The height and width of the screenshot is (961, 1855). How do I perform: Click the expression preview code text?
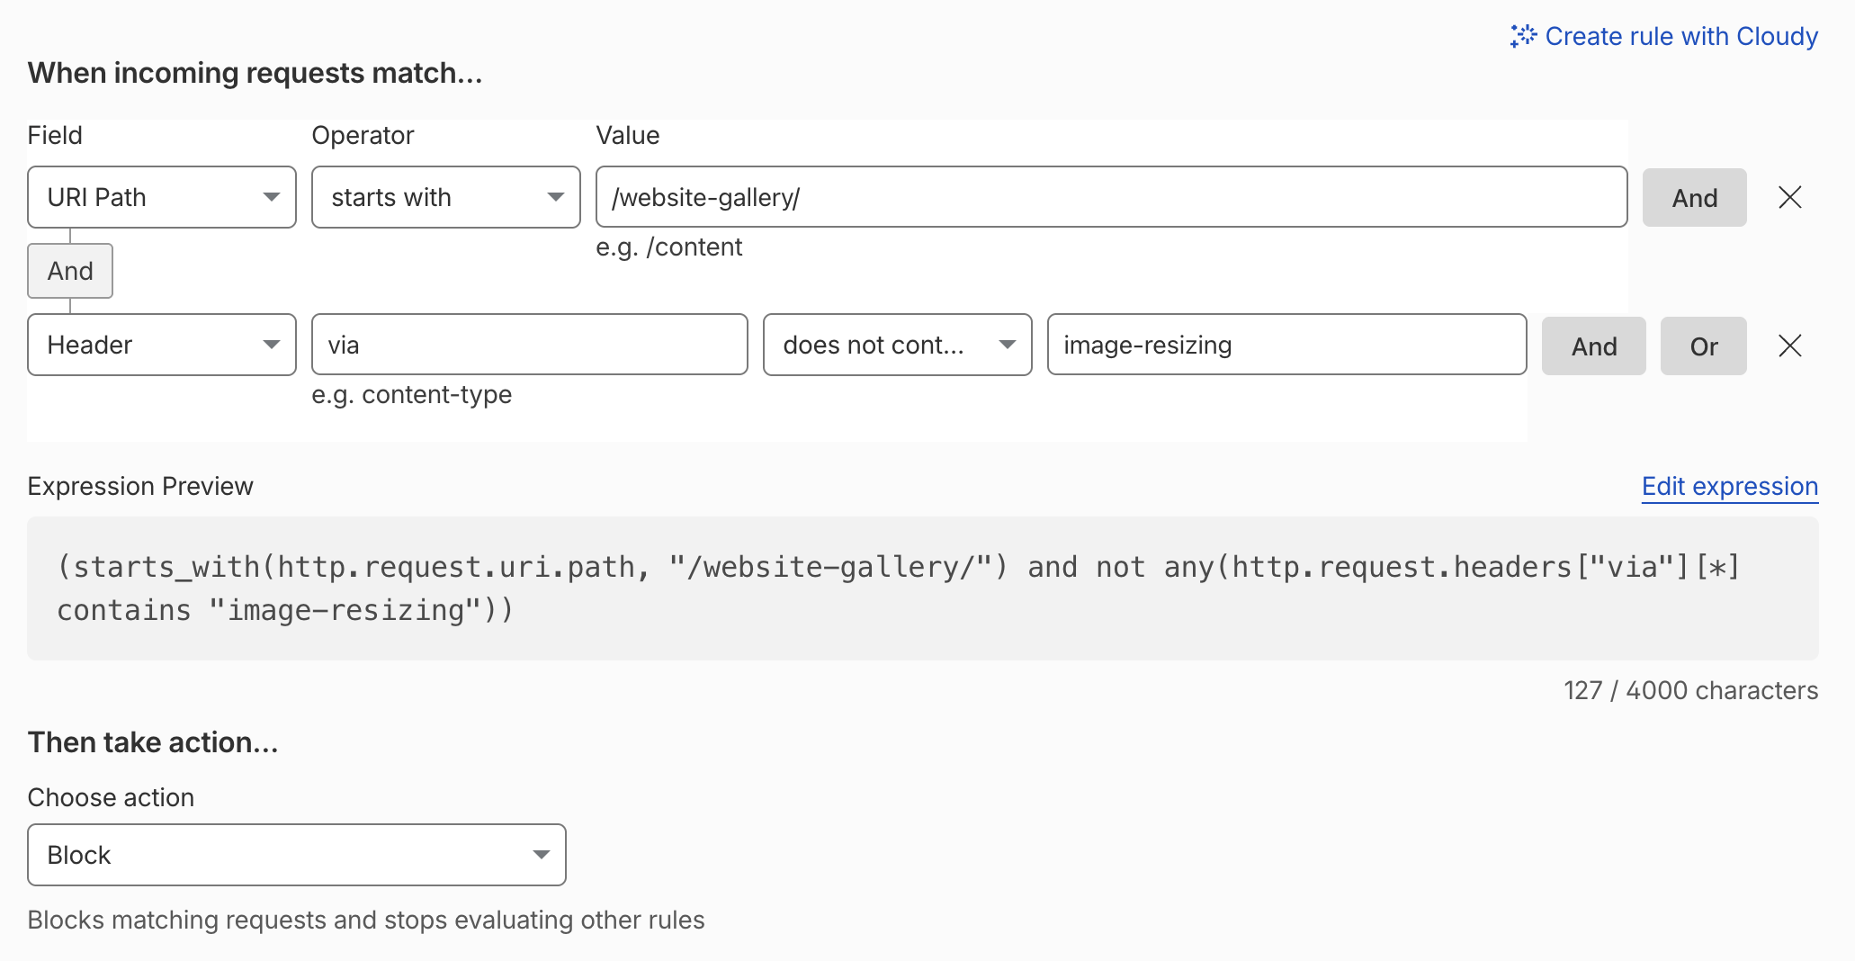coord(900,588)
